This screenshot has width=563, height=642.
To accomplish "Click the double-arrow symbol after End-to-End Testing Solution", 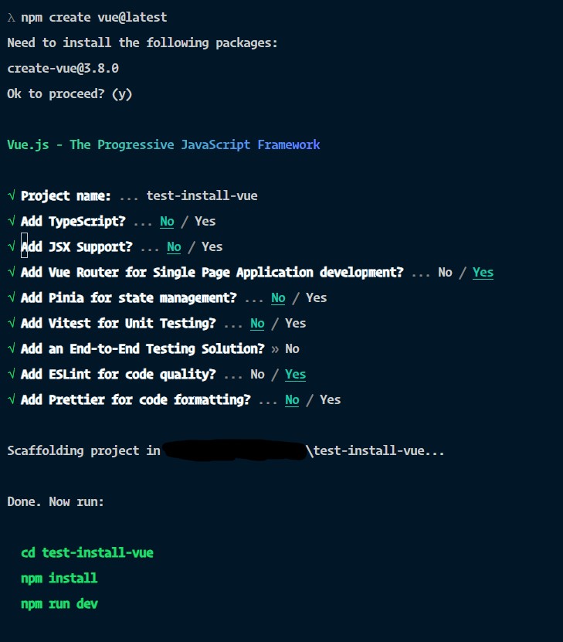I will 275,349.
